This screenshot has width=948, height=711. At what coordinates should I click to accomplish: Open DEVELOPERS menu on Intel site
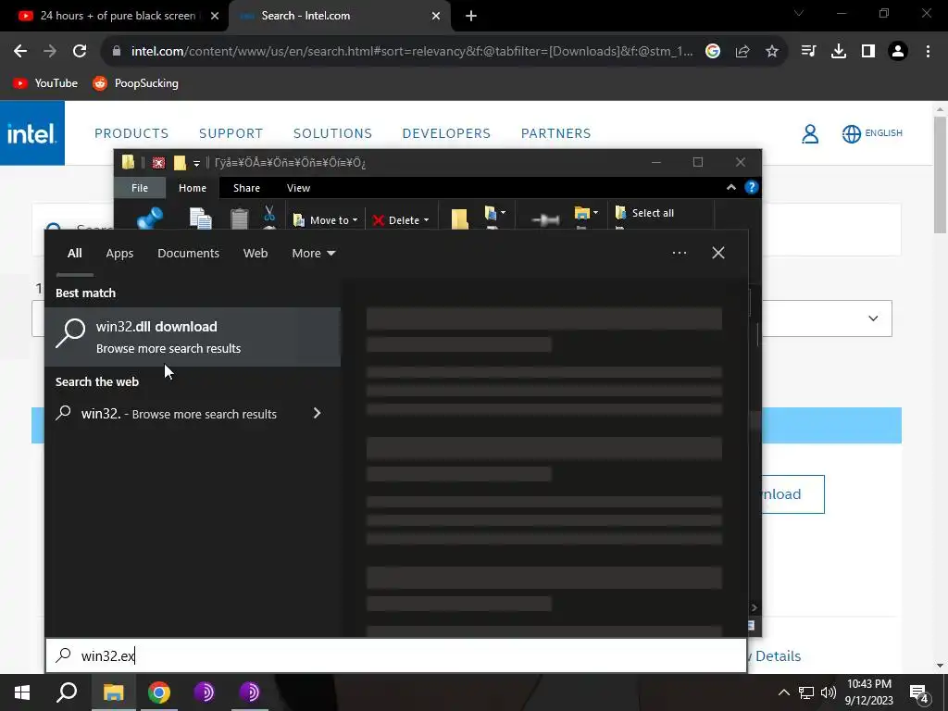pos(446,133)
